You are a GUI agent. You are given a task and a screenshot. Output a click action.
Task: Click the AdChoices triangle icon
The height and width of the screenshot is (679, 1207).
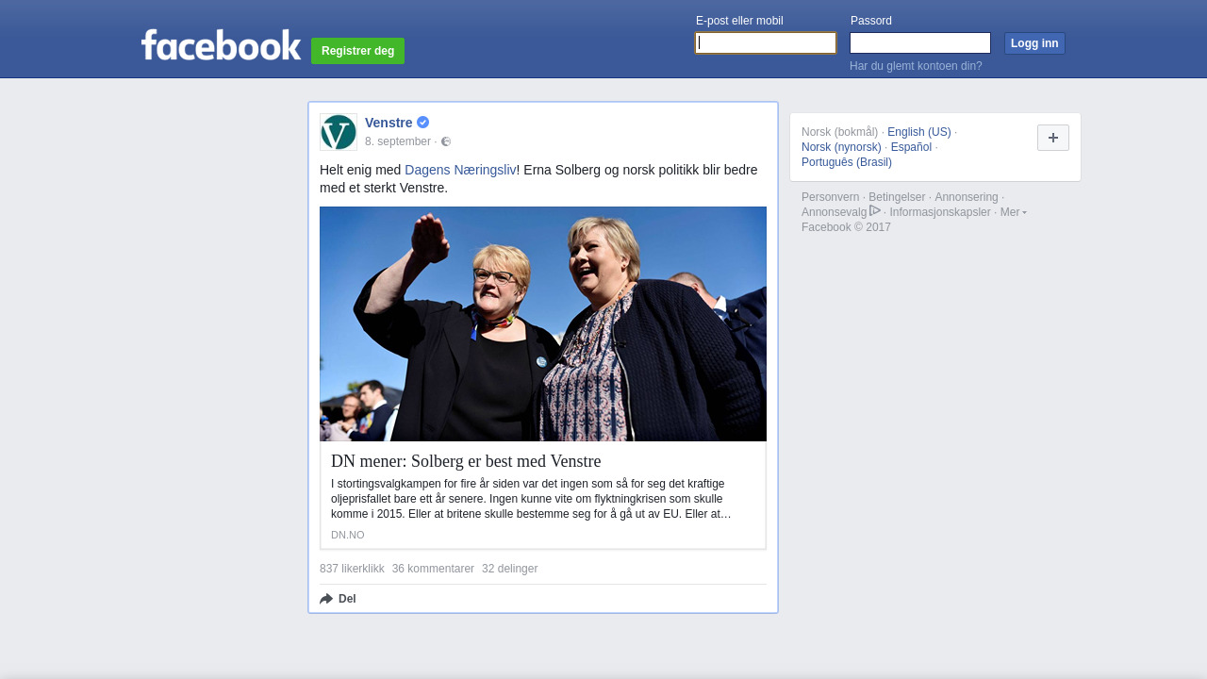coord(875,211)
